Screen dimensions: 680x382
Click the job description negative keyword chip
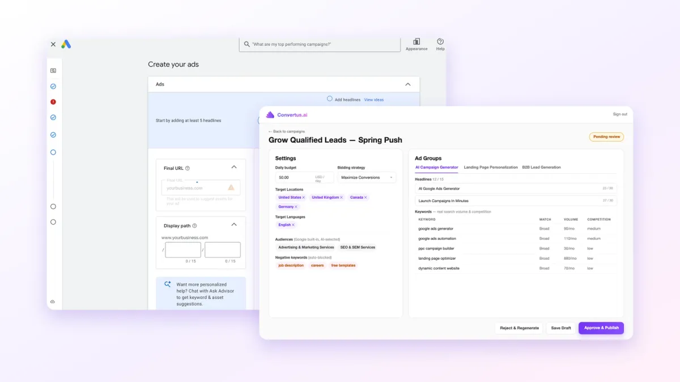(x=291, y=265)
